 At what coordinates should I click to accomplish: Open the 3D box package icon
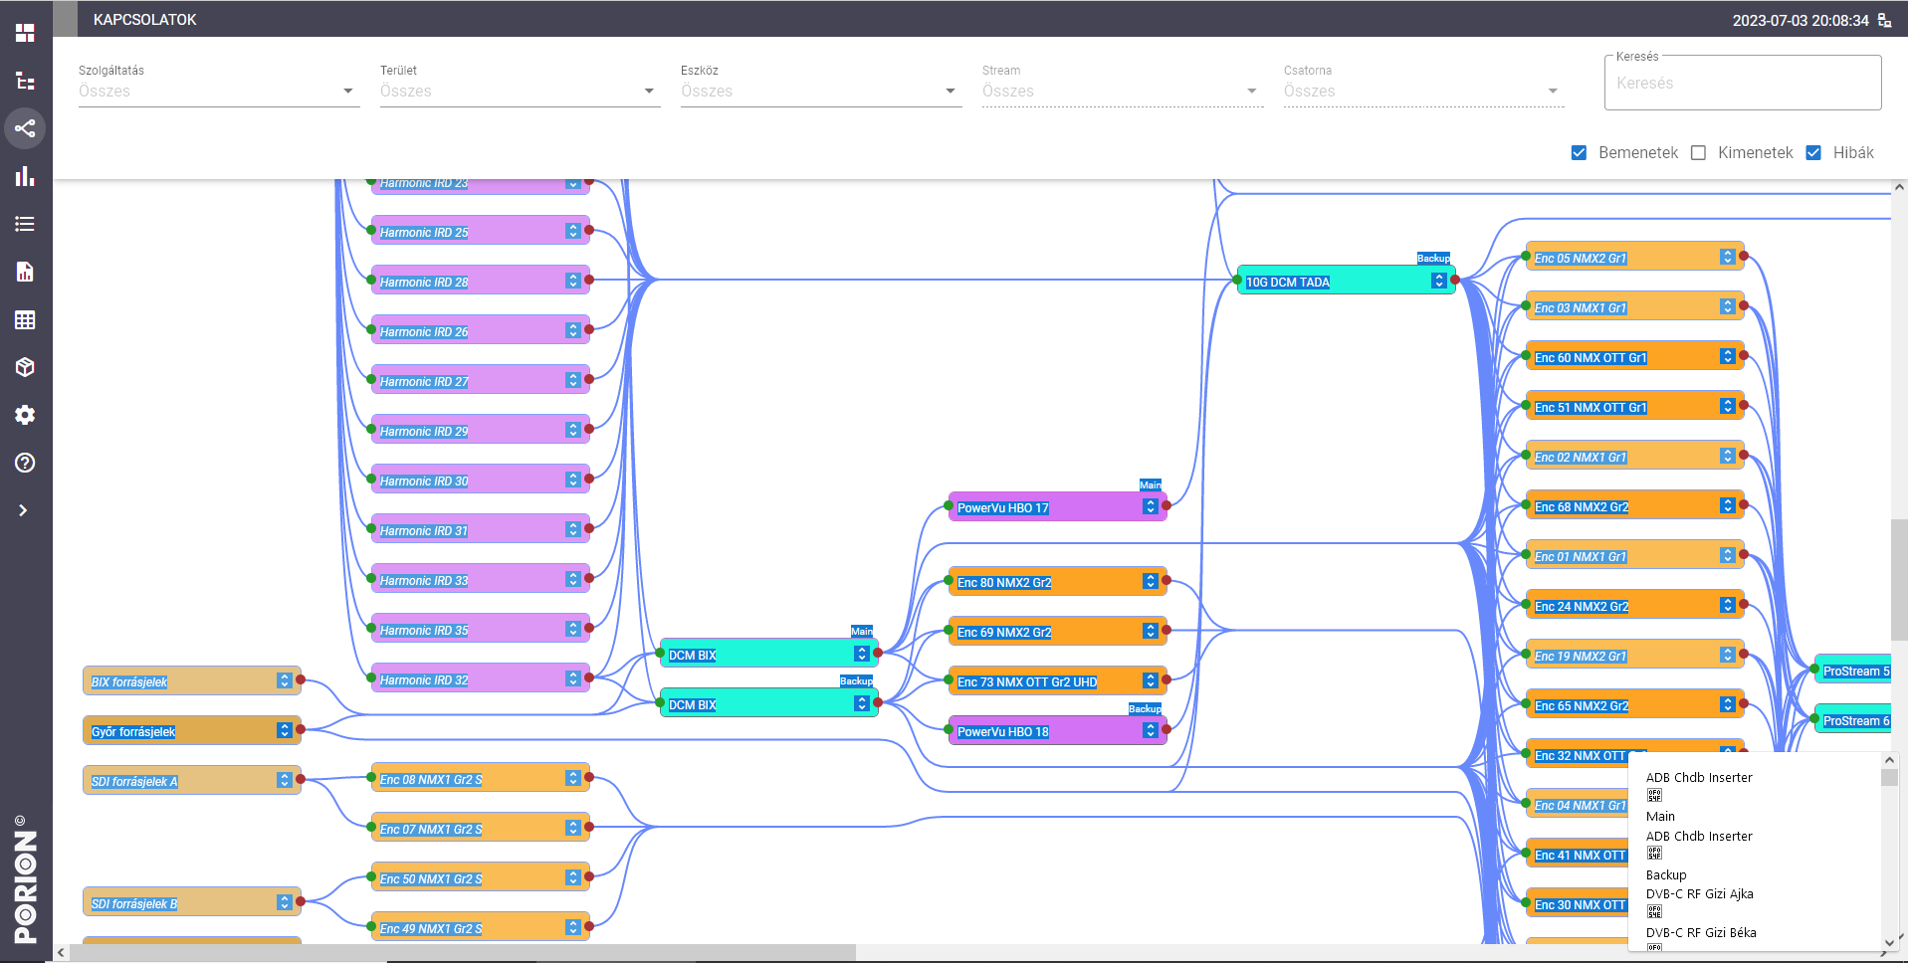tap(25, 367)
